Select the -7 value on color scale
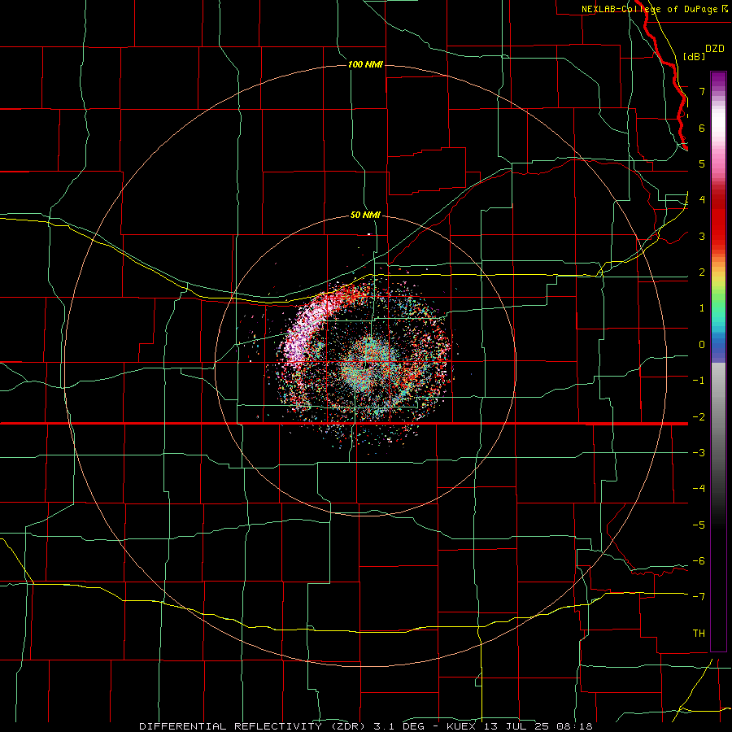Viewport: 732px width, 732px height. click(699, 597)
